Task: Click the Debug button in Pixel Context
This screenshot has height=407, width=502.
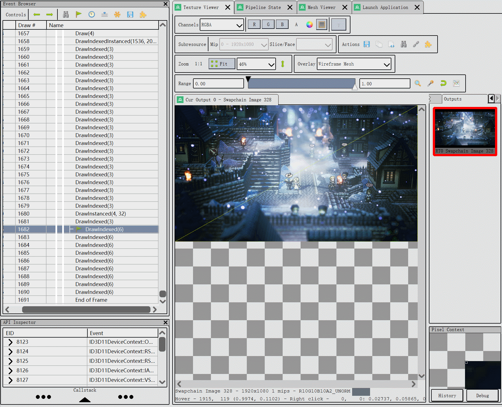Action: [x=483, y=396]
